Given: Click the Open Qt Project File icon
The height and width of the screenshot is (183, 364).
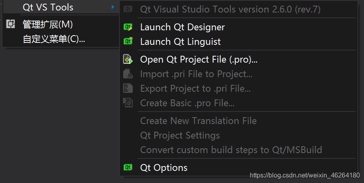Looking at the screenshot, I should (x=128, y=59).
